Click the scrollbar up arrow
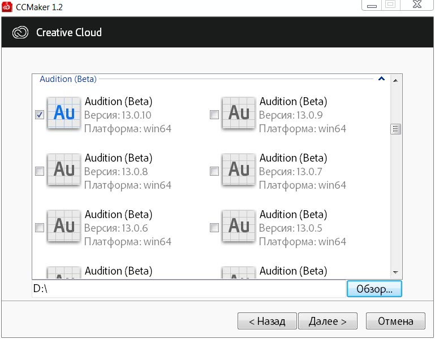 click(x=395, y=80)
